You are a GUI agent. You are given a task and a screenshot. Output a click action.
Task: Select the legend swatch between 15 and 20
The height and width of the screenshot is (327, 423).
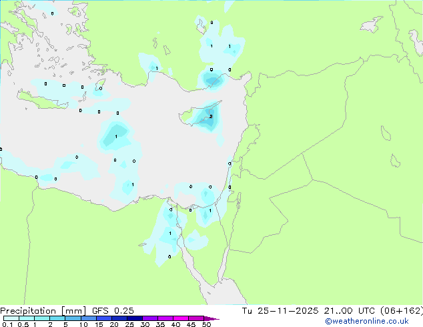104,318
